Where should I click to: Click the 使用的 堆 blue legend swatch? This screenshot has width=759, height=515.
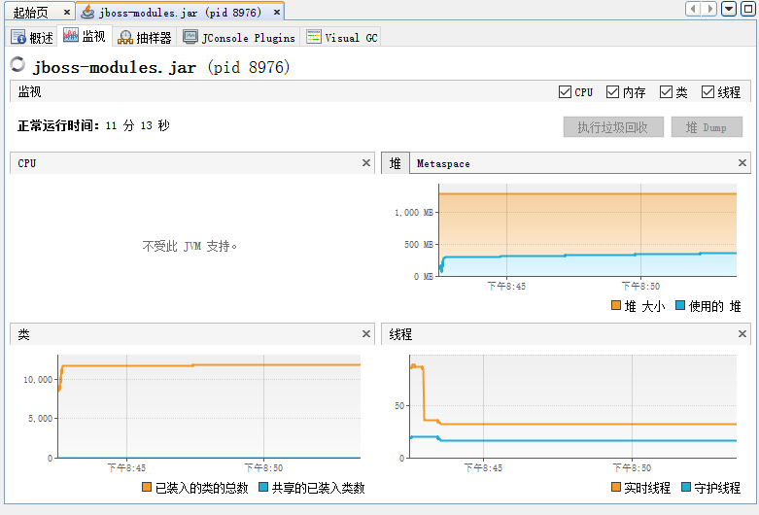[680, 305]
